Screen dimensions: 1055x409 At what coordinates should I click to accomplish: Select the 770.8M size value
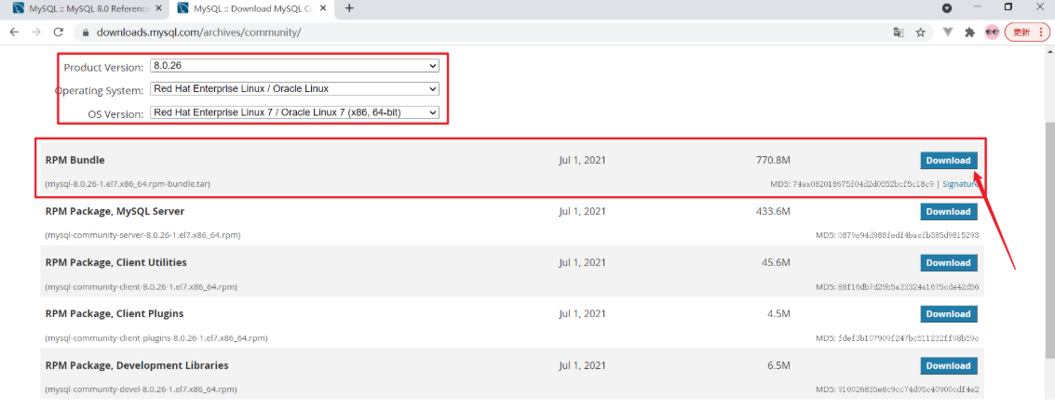773,161
